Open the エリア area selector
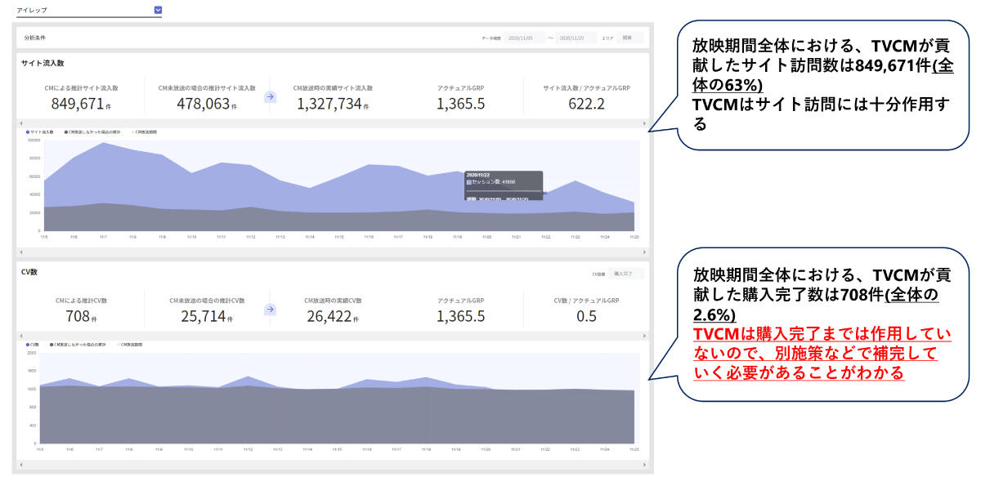The width and height of the screenshot is (981, 486). click(630, 38)
